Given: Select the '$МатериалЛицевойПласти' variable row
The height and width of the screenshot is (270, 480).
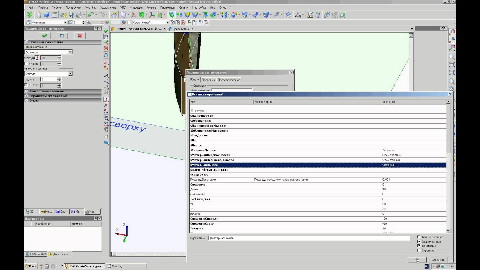Looking at the screenshot, I should [x=210, y=155].
